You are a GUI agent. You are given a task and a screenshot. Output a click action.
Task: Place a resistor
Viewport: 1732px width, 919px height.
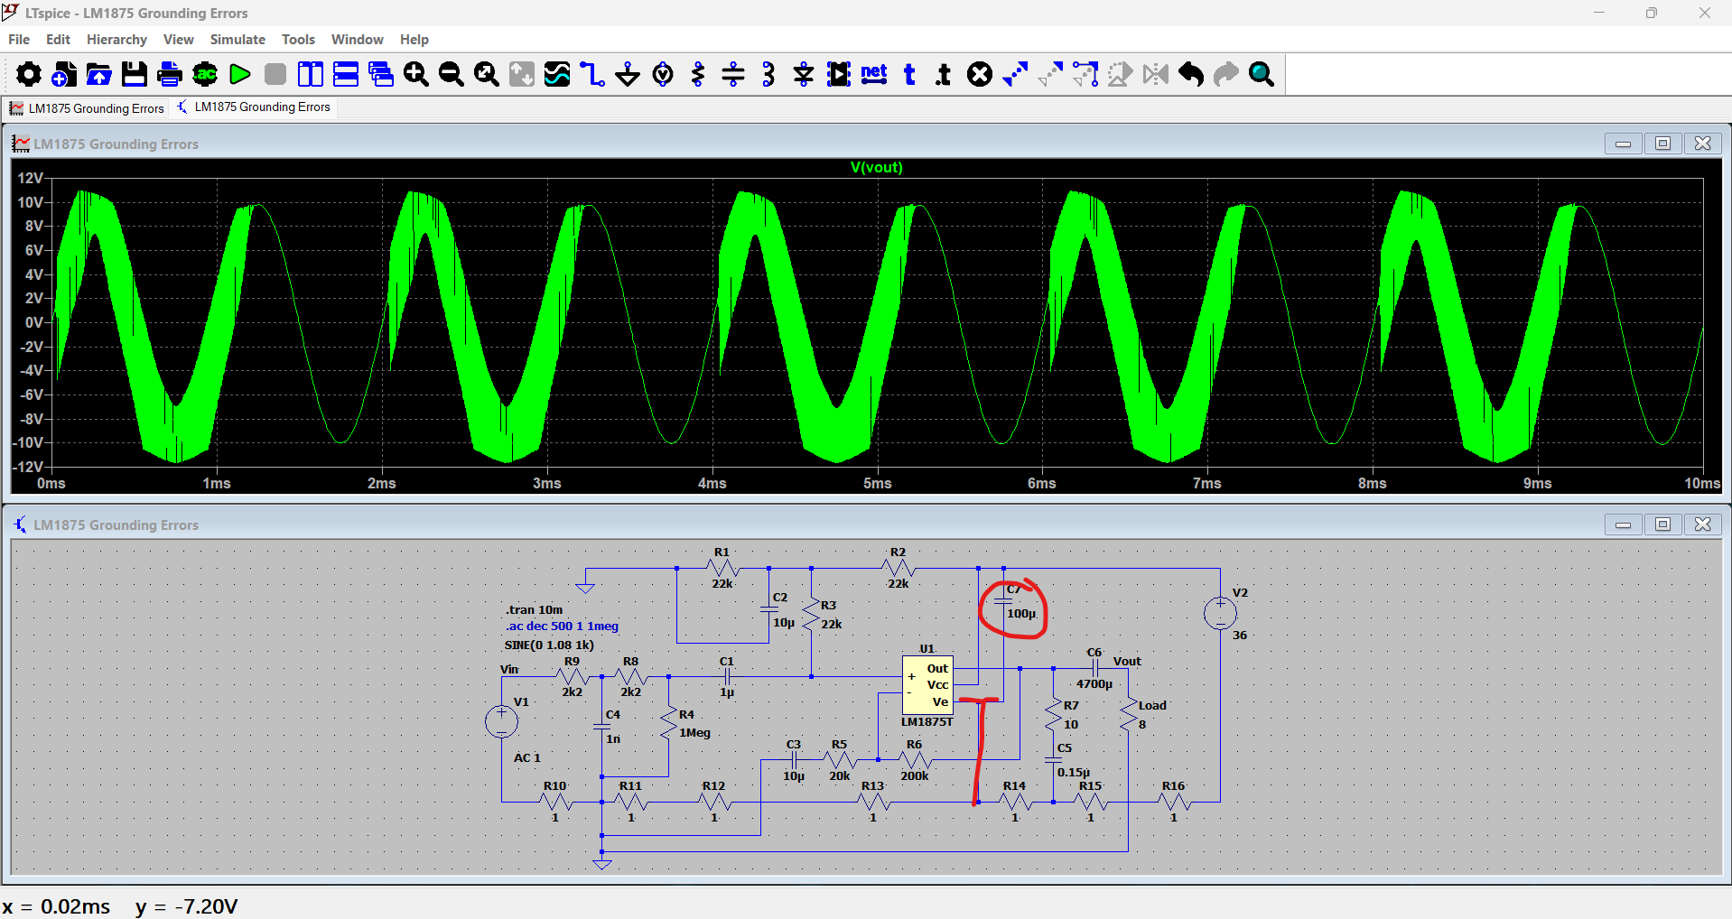pyautogui.click(x=698, y=74)
